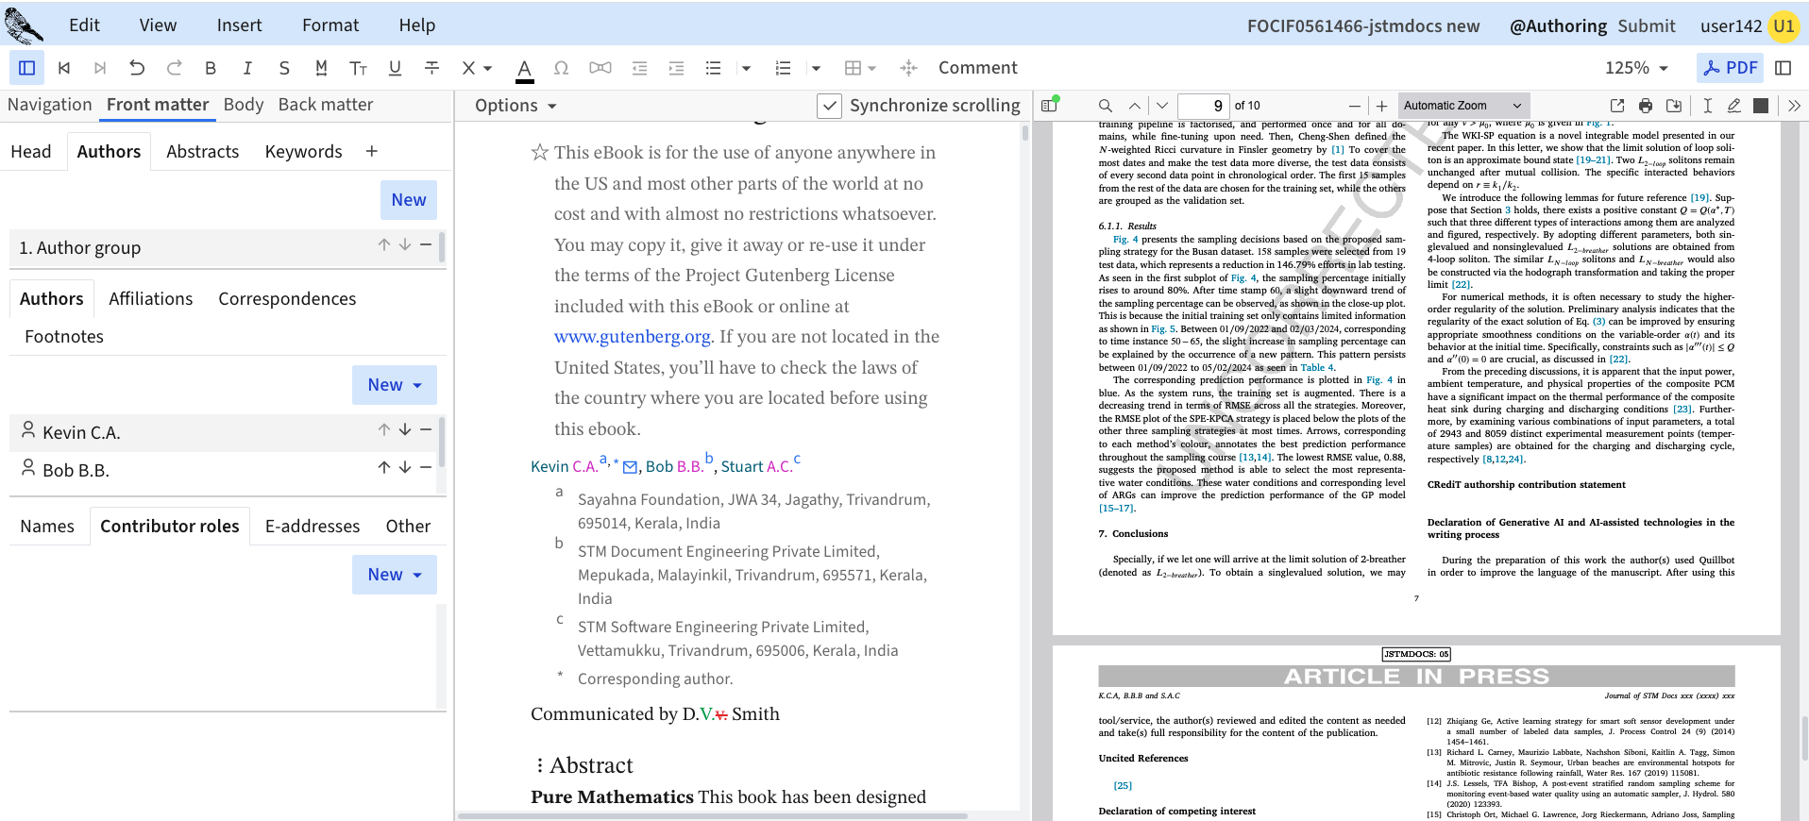Click the underline formatting icon
The width and height of the screenshot is (1809, 821).
pos(395,68)
